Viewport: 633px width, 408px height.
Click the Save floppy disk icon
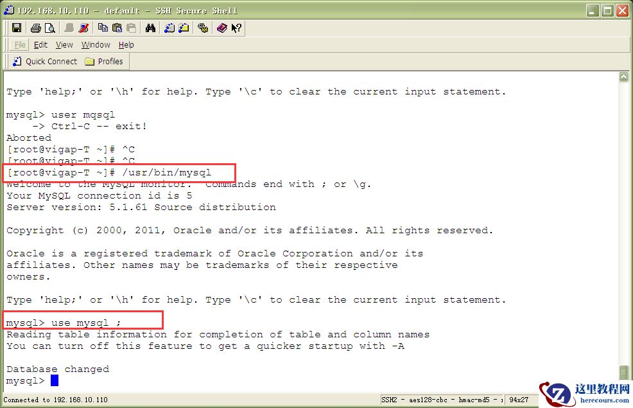tap(17, 28)
